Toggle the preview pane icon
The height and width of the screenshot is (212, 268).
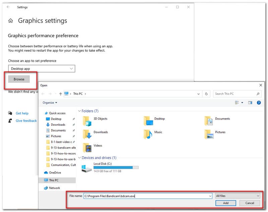click(250, 103)
